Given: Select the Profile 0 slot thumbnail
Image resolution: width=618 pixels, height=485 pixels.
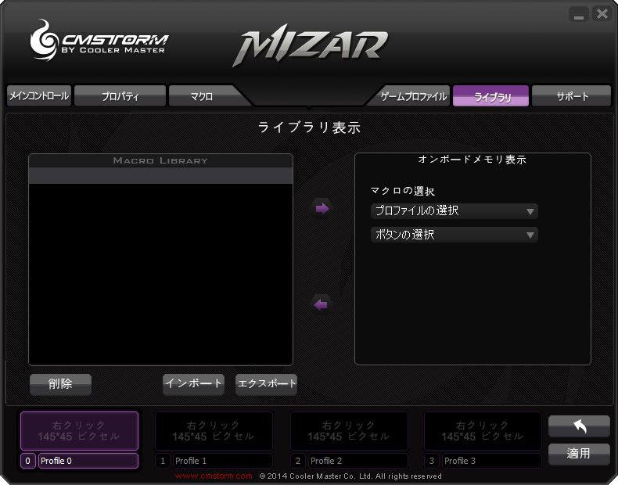Looking at the screenshot, I should [x=79, y=431].
